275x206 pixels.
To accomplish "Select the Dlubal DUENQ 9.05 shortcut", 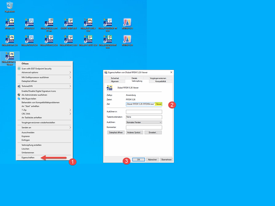I will pyautogui.click(x=69, y=40).
